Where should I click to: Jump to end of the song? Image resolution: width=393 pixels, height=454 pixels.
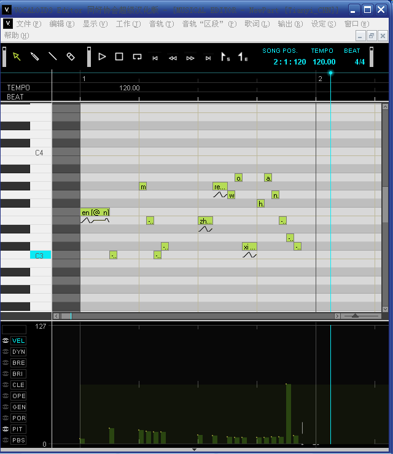(x=208, y=58)
